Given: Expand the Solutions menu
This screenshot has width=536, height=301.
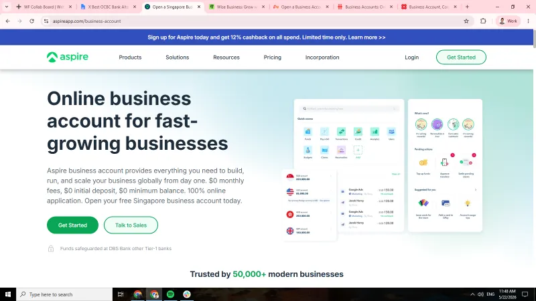Looking at the screenshot, I should click(x=177, y=58).
